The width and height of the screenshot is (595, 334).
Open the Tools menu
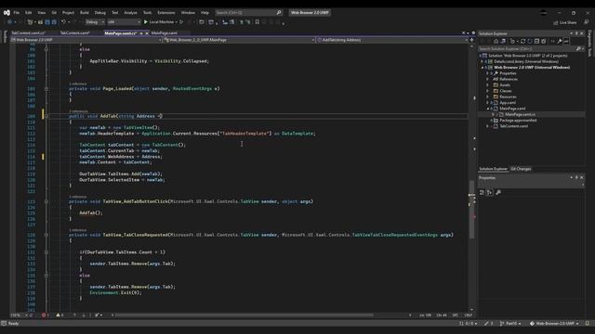(x=147, y=12)
